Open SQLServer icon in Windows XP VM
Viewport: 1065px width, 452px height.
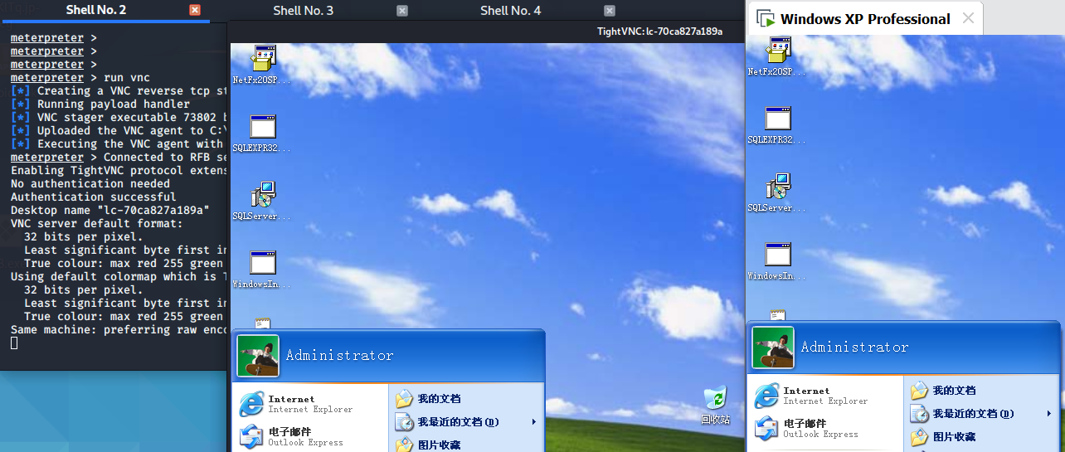click(x=777, y=193)
